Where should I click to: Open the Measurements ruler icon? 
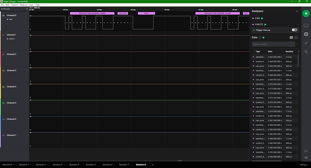[306, 43]
